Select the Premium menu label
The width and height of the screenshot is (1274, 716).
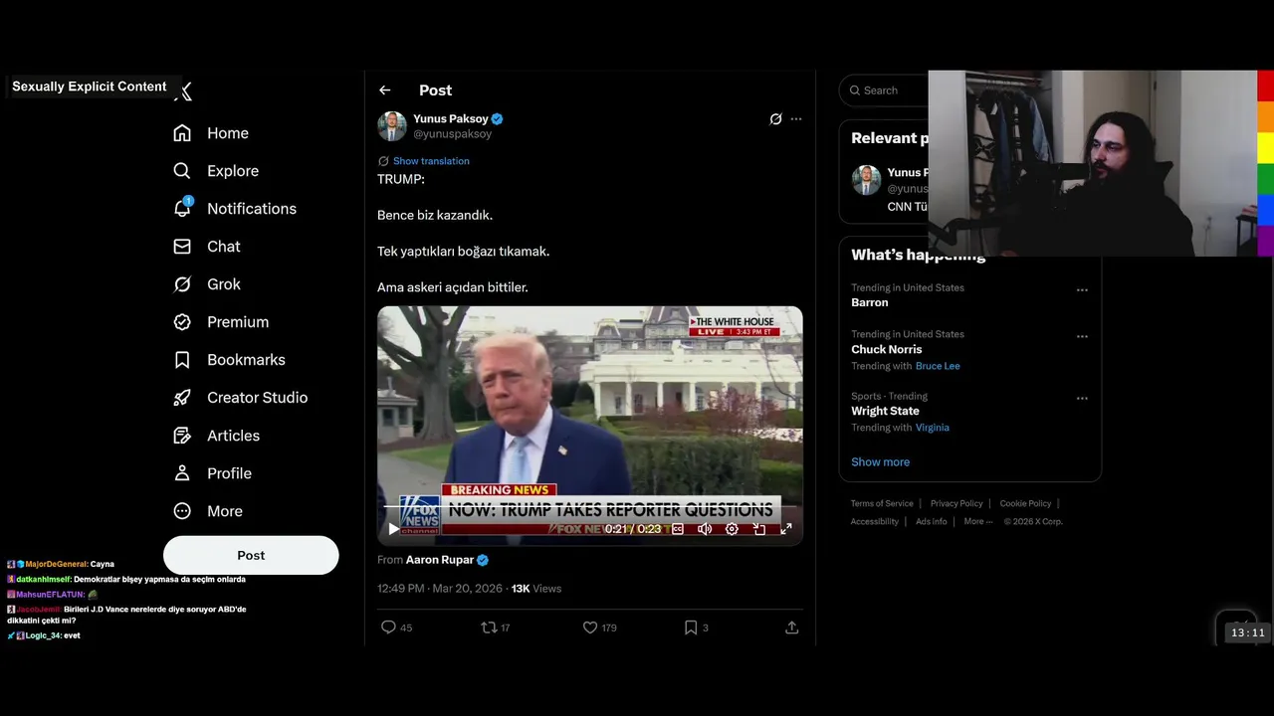[238, 322]
